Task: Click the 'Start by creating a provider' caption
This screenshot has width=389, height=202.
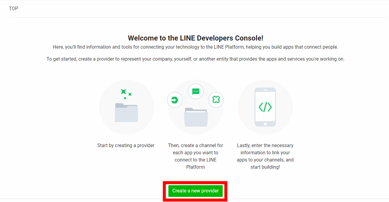Action: pos(126,145)
